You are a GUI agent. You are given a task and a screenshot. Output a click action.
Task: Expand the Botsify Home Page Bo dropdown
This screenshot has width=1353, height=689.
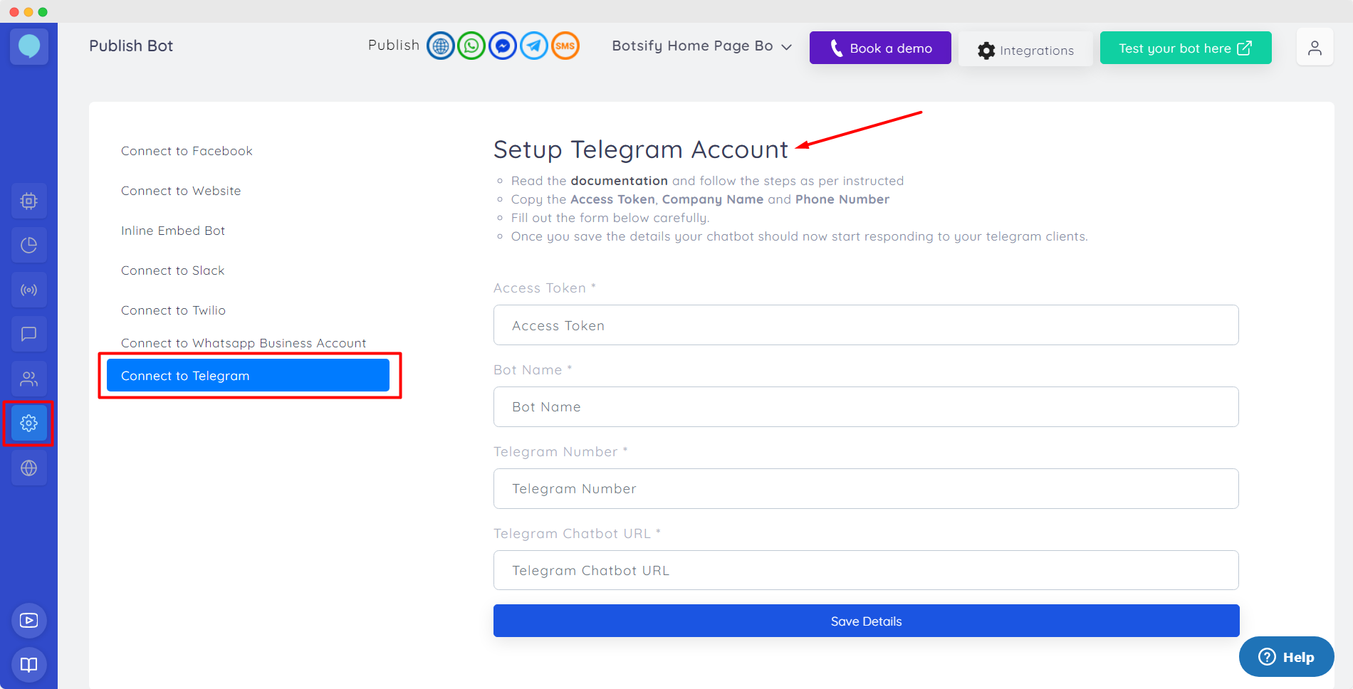pyautogui.click(x=701, y=46)
